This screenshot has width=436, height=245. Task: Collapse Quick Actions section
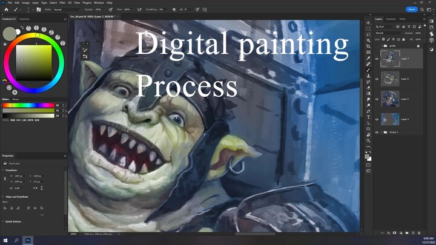pos(3,221)
